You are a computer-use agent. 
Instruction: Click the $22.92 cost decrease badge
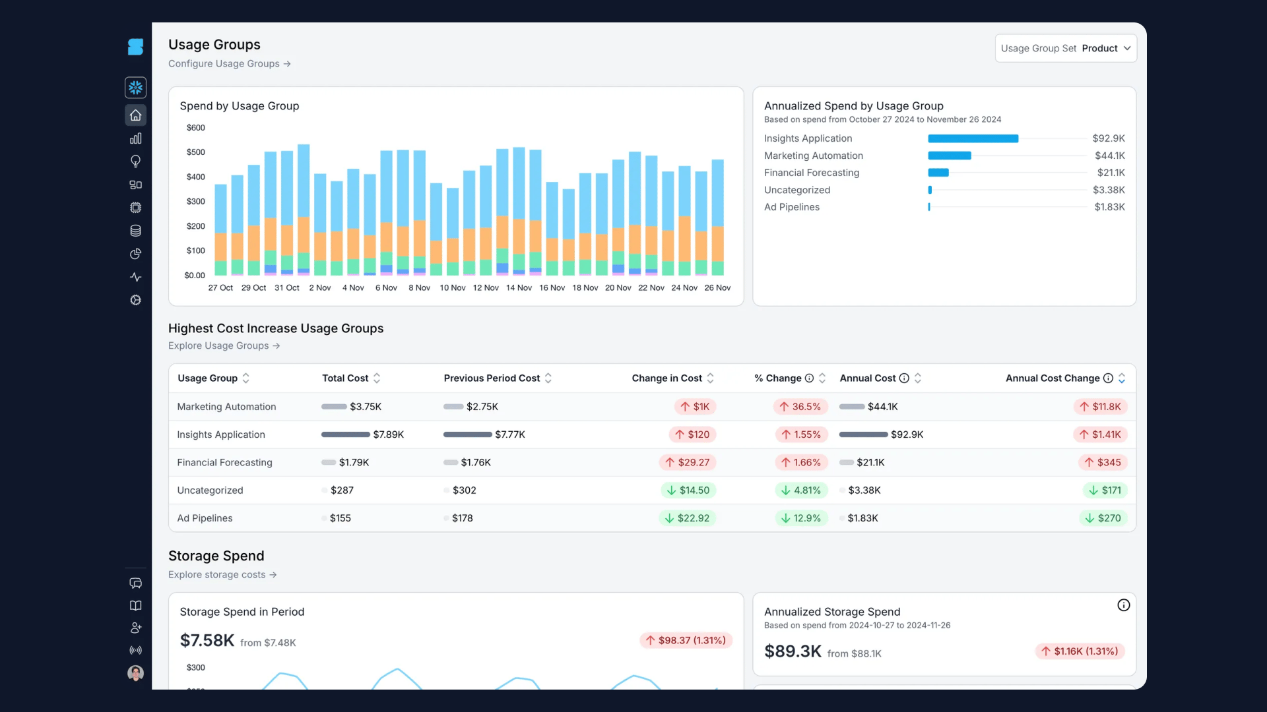click(x=687, y=518)
